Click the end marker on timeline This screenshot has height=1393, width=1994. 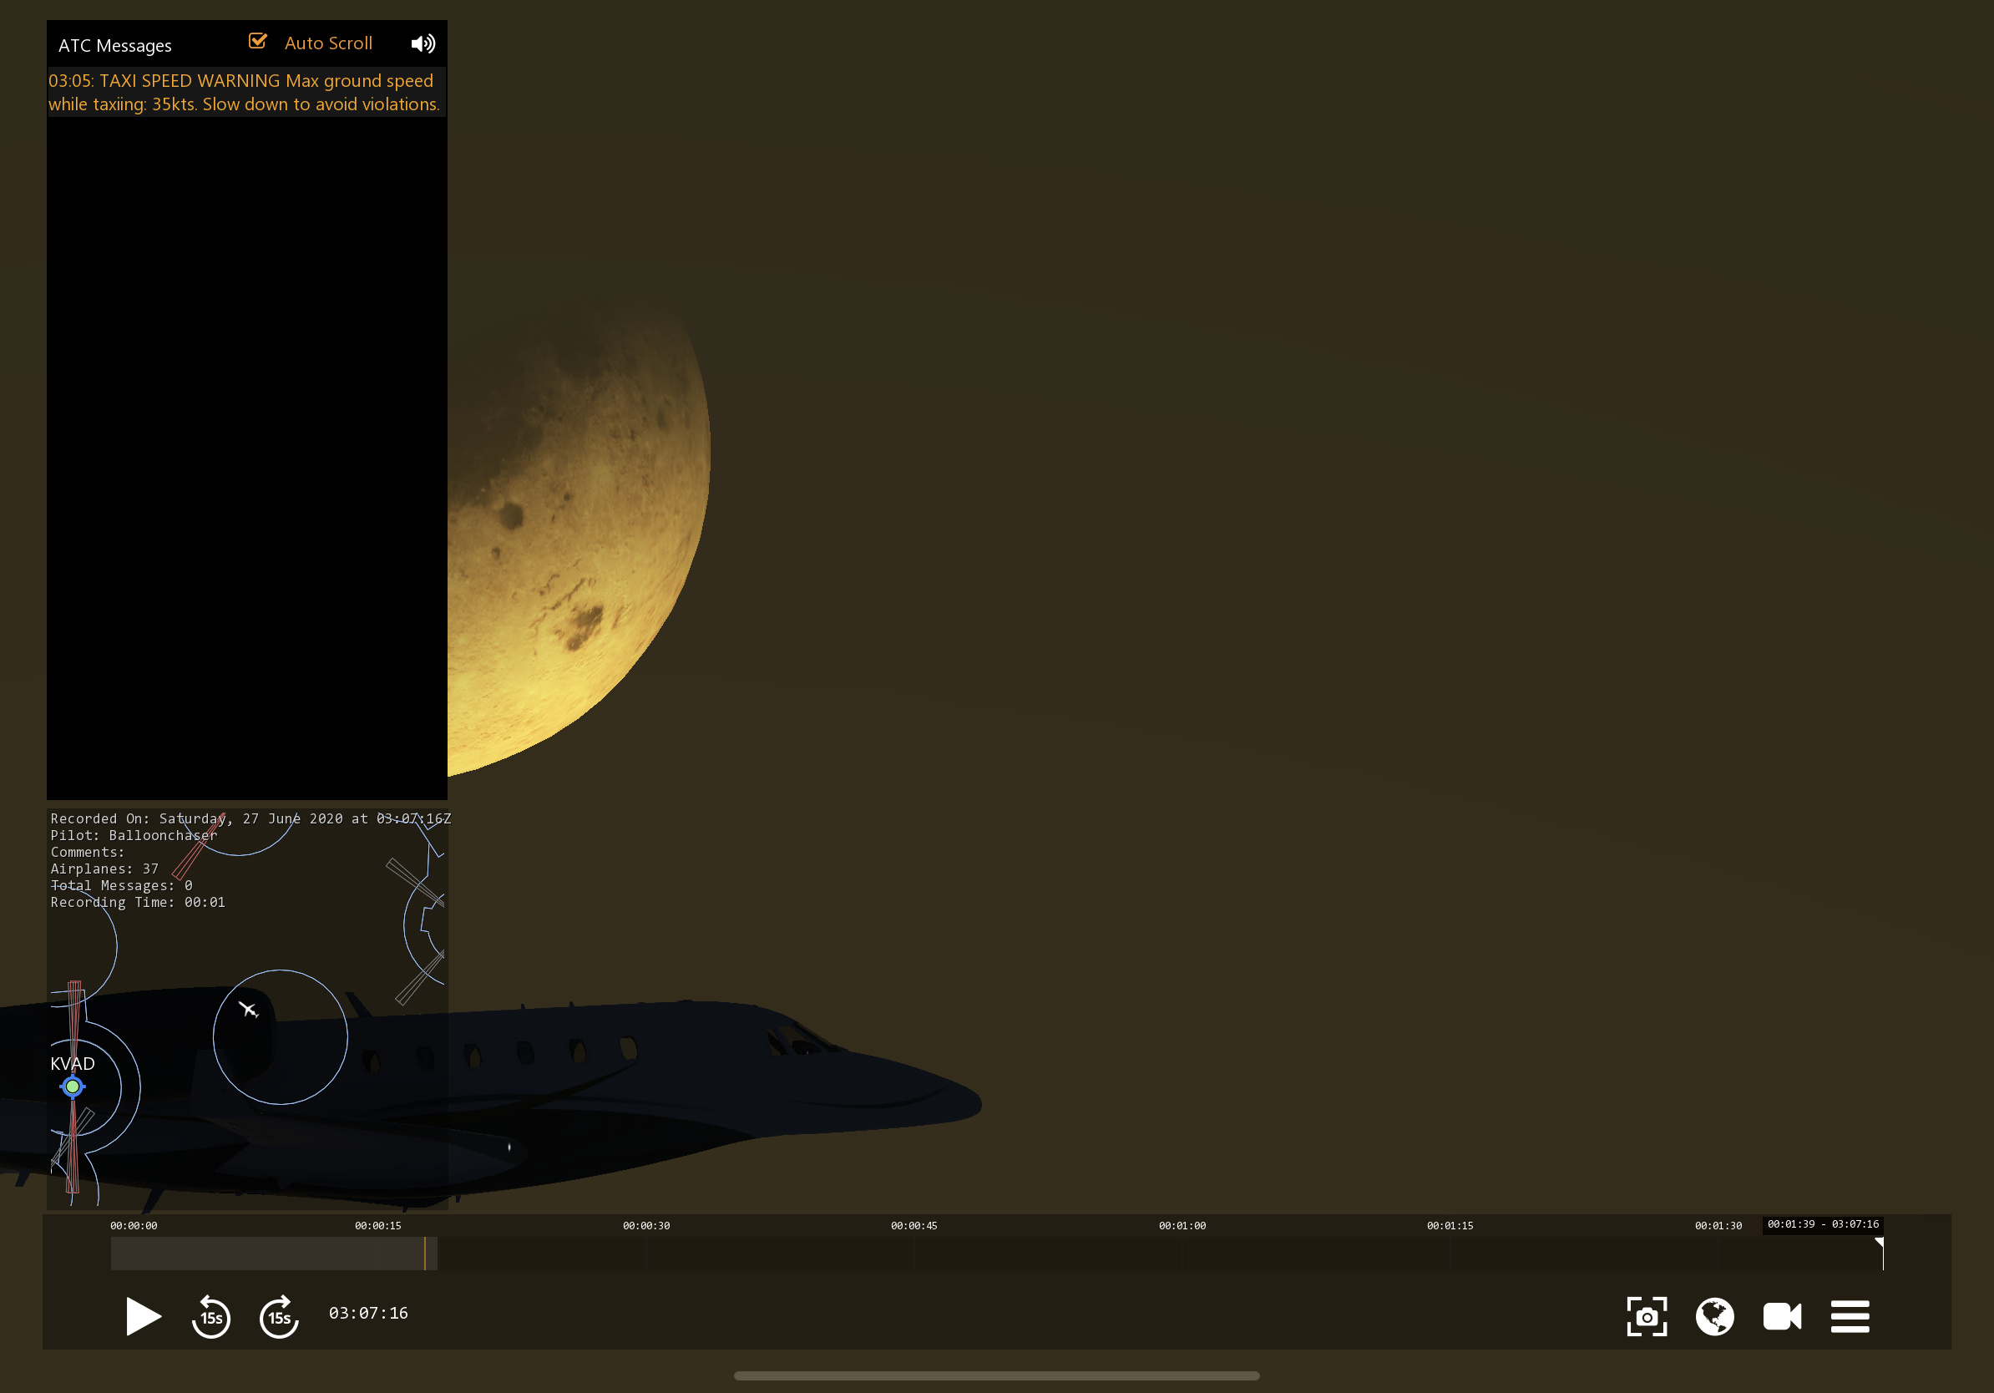(1881, 1250)
